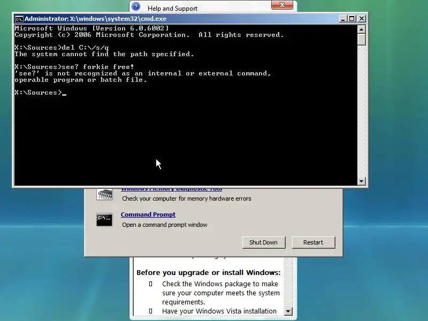Open the Windows Memory Diagnostic Tool link
Viewport: 428px width, 321px height.
pyautogui.click(x=171, y=189)
